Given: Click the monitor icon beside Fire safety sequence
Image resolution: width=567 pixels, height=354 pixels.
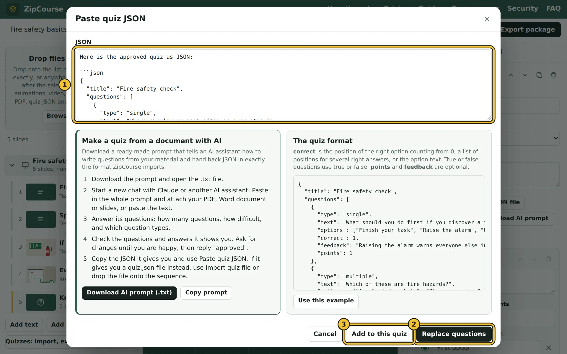Looking at the screenshot, I should (x=25, y=165).
